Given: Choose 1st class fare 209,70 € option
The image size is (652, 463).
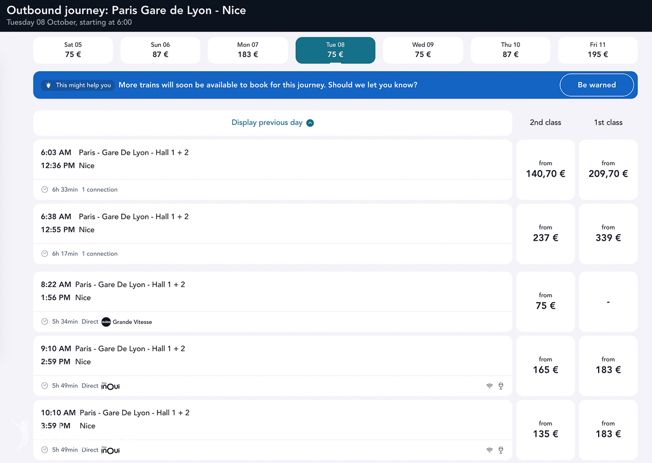Looking at the screenshot, I should point(608,170).
